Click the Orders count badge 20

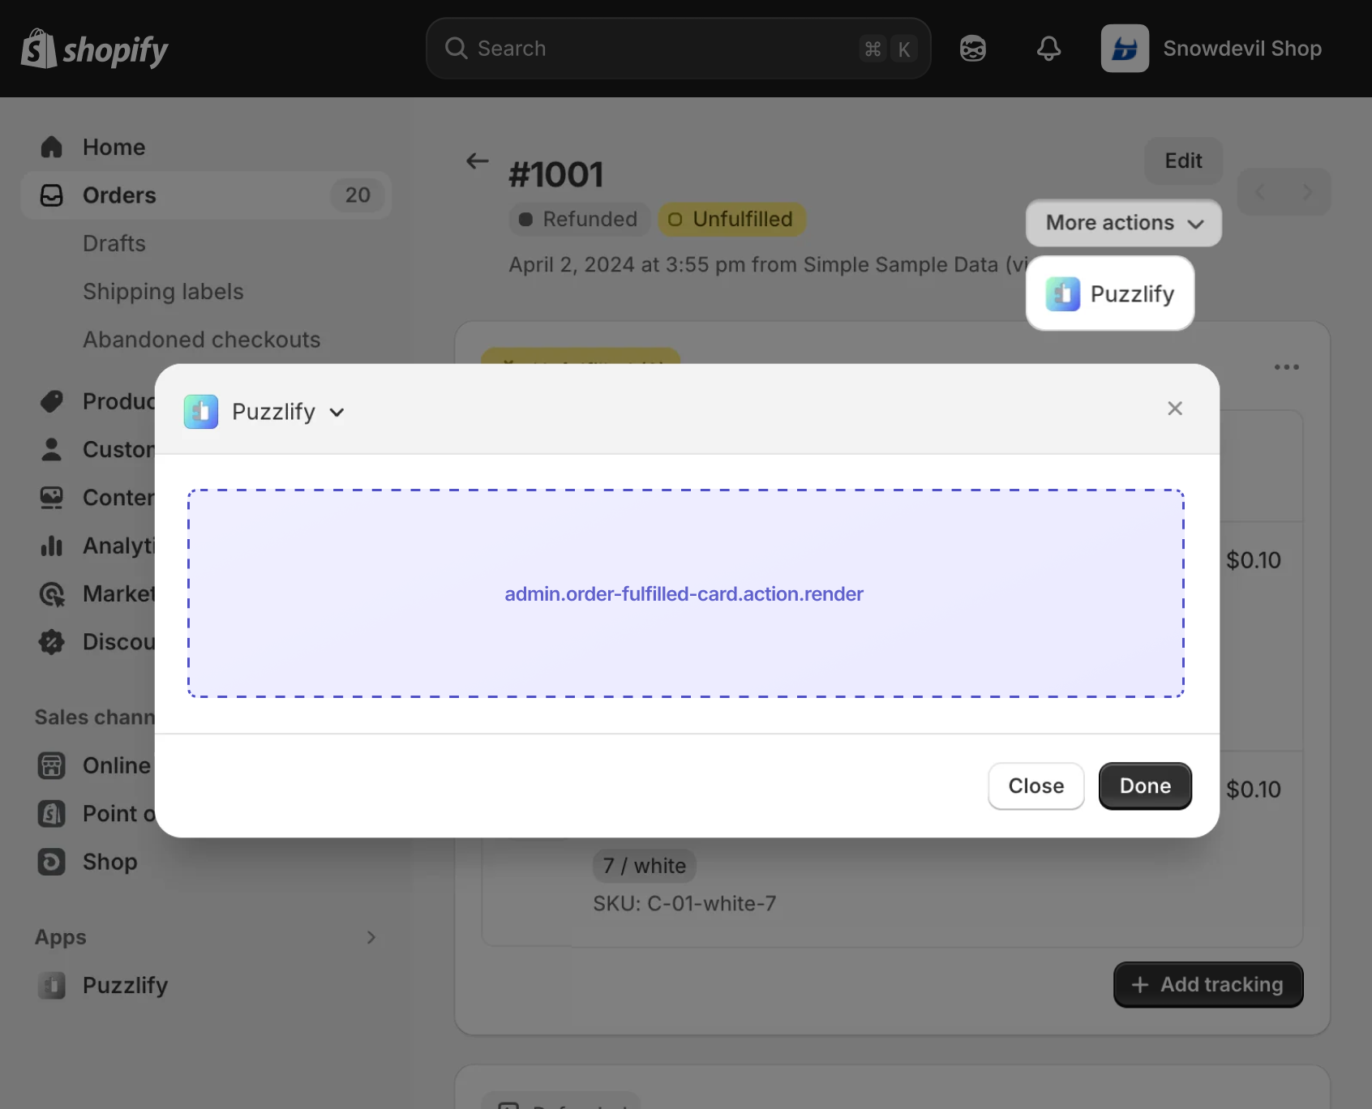[x=358, y=195]
